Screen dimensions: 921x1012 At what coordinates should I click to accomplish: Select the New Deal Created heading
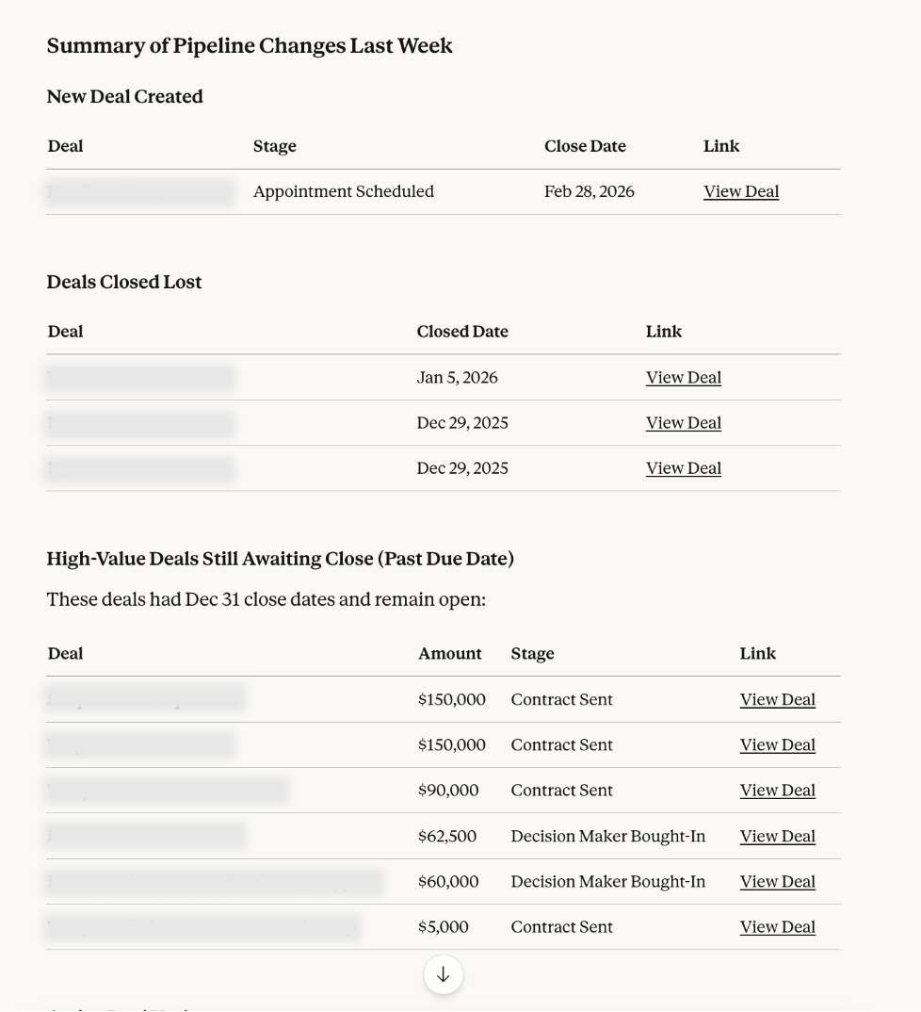tap(124, 97)
